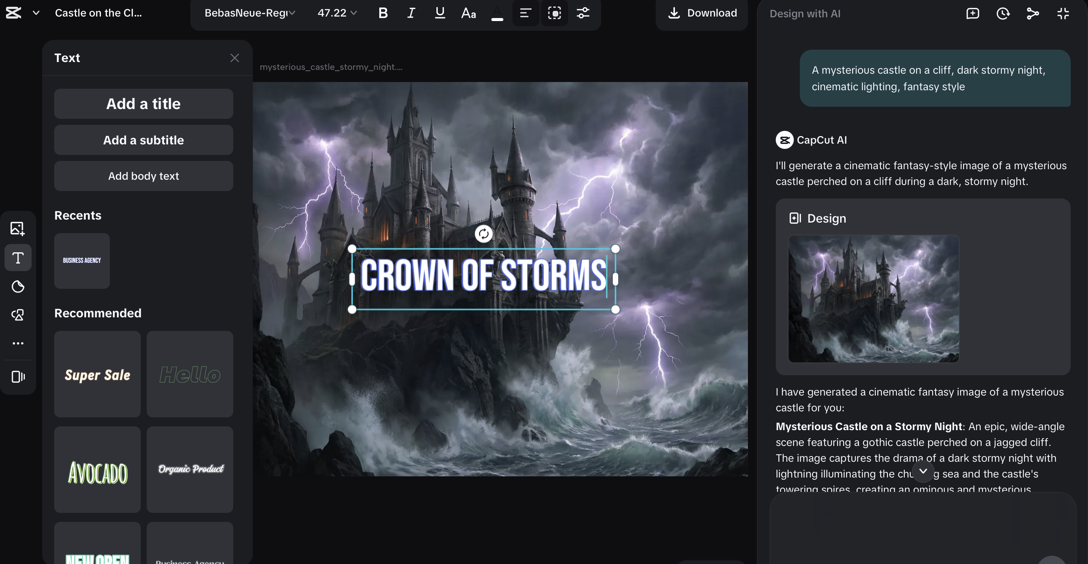Open more tools ellipsis menu

18,343
